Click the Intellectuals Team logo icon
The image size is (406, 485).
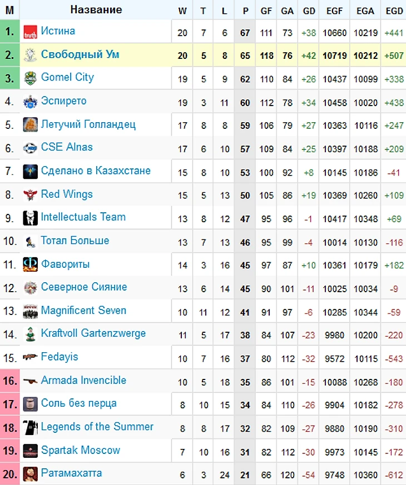pyautogui.click(x=31, y=218)
